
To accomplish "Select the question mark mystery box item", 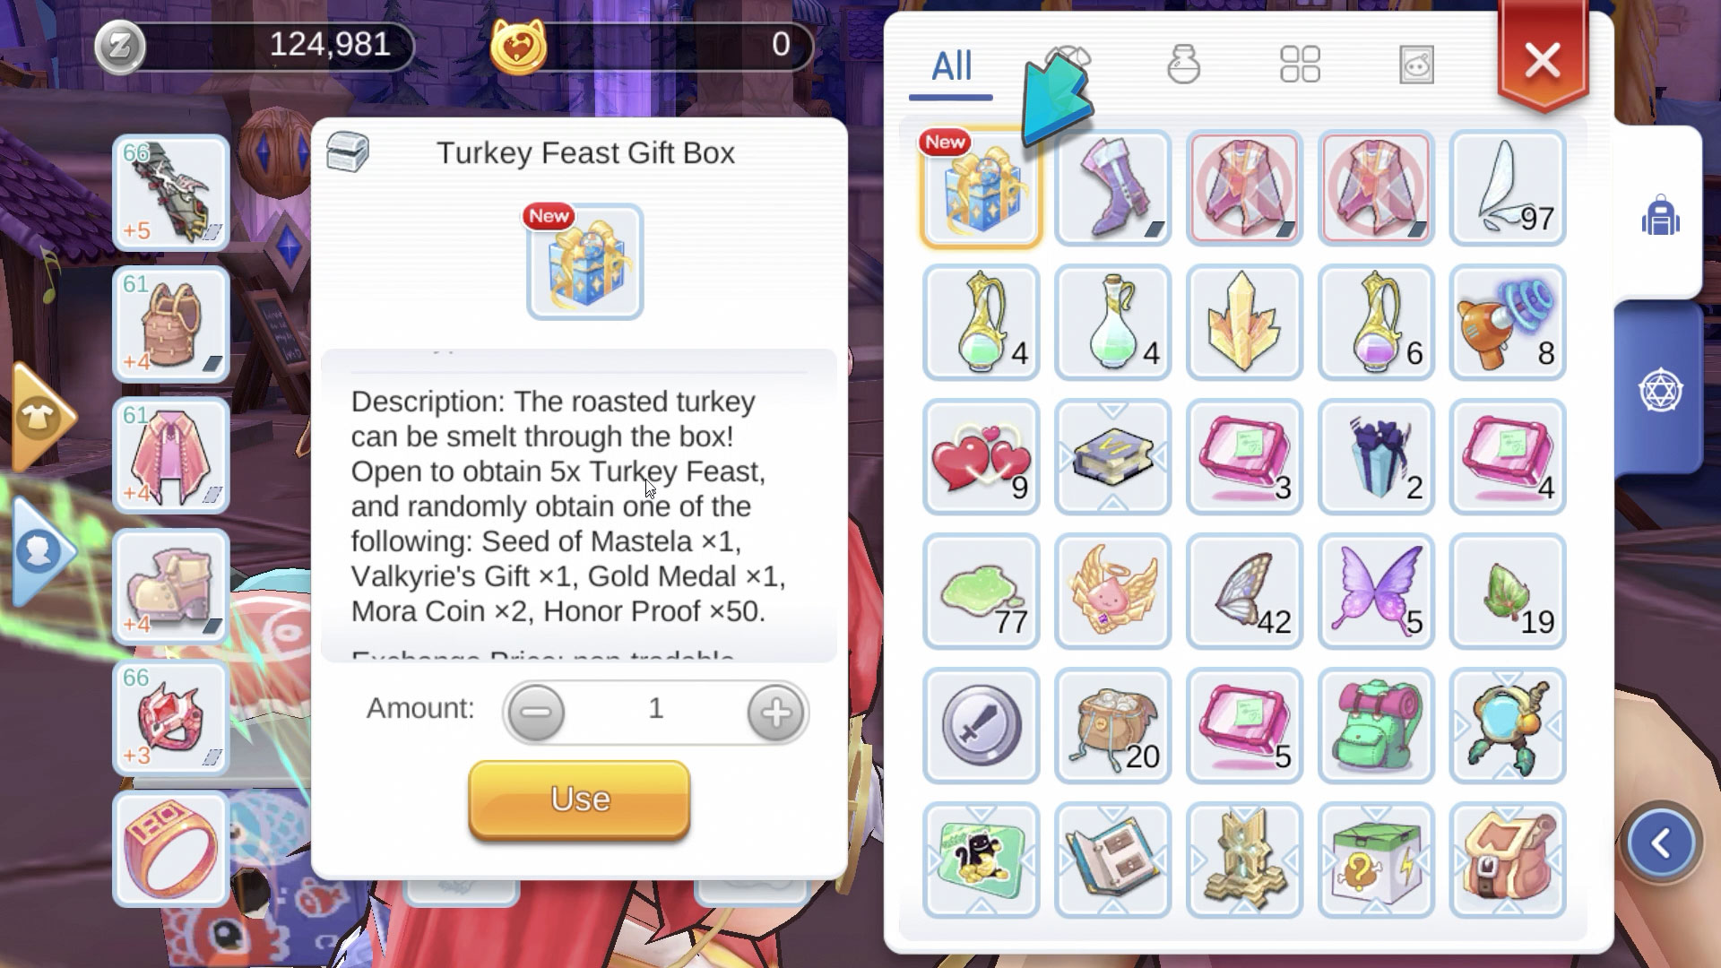I will (1376, 860).
